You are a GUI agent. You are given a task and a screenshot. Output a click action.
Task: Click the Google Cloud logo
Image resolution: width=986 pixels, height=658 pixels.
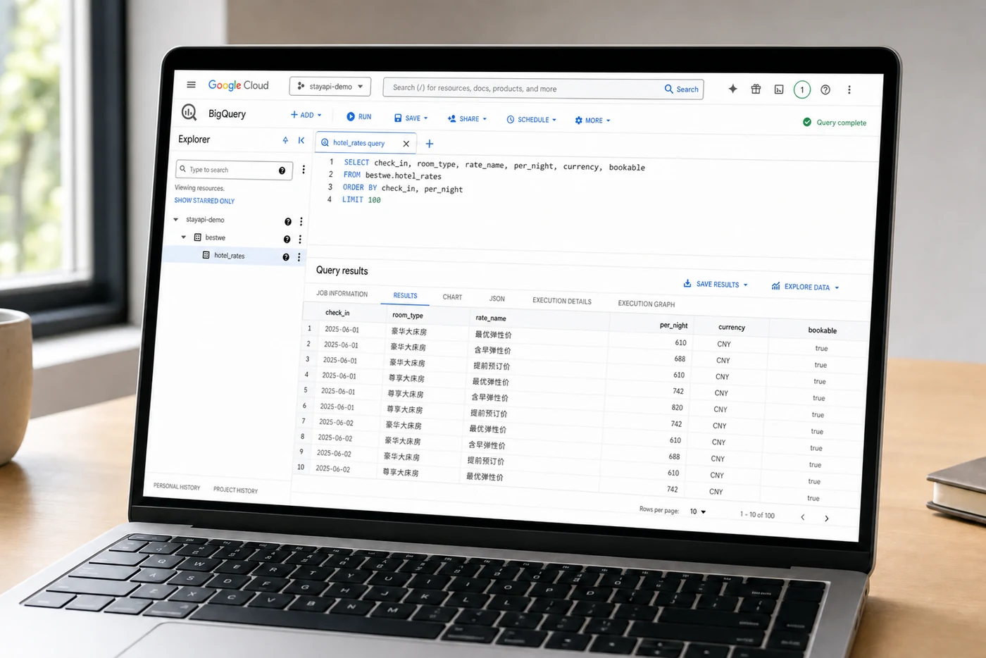[x=239, y=85]
